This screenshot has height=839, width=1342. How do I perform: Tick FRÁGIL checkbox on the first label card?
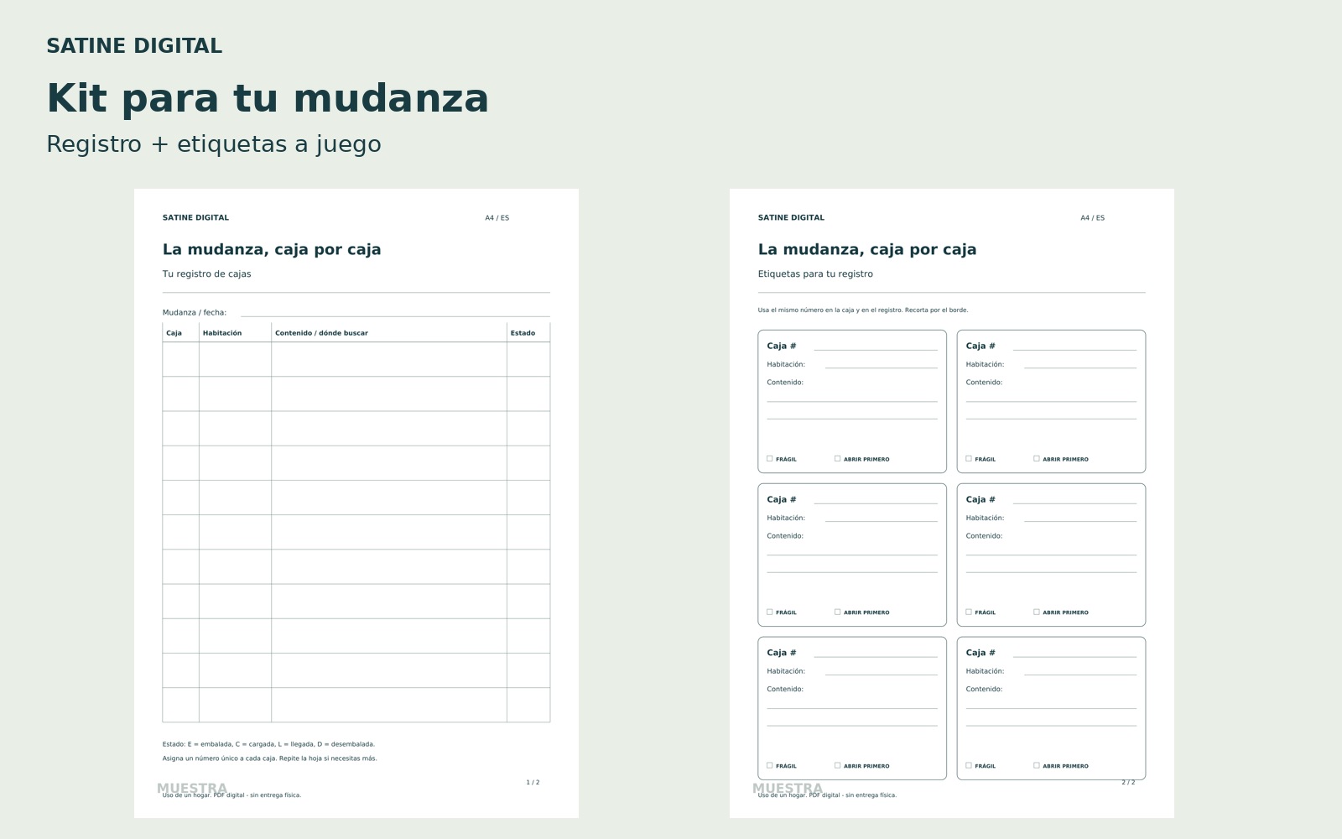pos(770,459)
